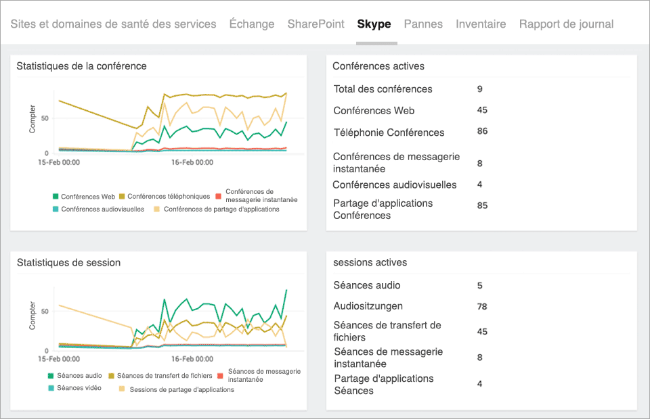
Task: Select the Statistiques de la conférence chart title
Action: [x=81, y=66]
